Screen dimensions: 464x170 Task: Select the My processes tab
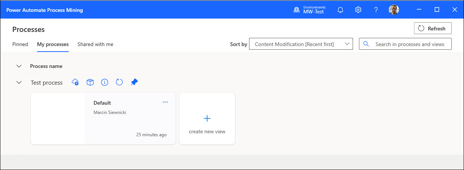(x=53, y=44)
